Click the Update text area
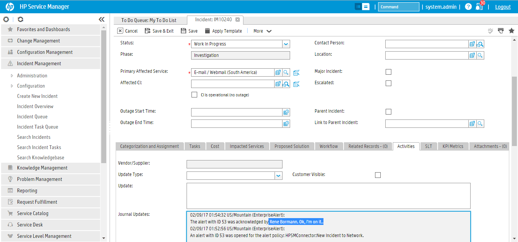518x242 pixels. (328, 196)
